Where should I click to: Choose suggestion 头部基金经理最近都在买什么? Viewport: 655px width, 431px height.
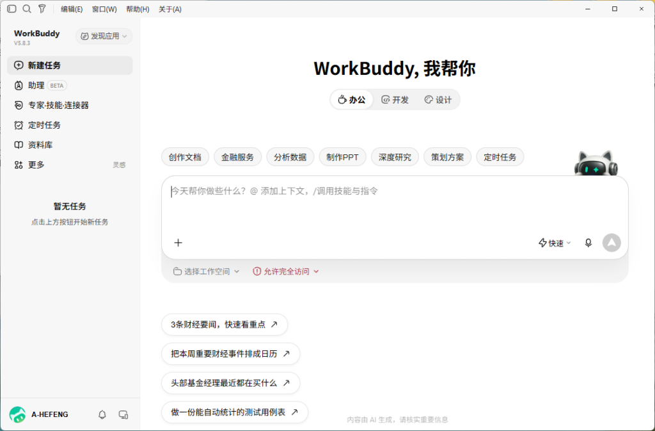click(230, 383)
